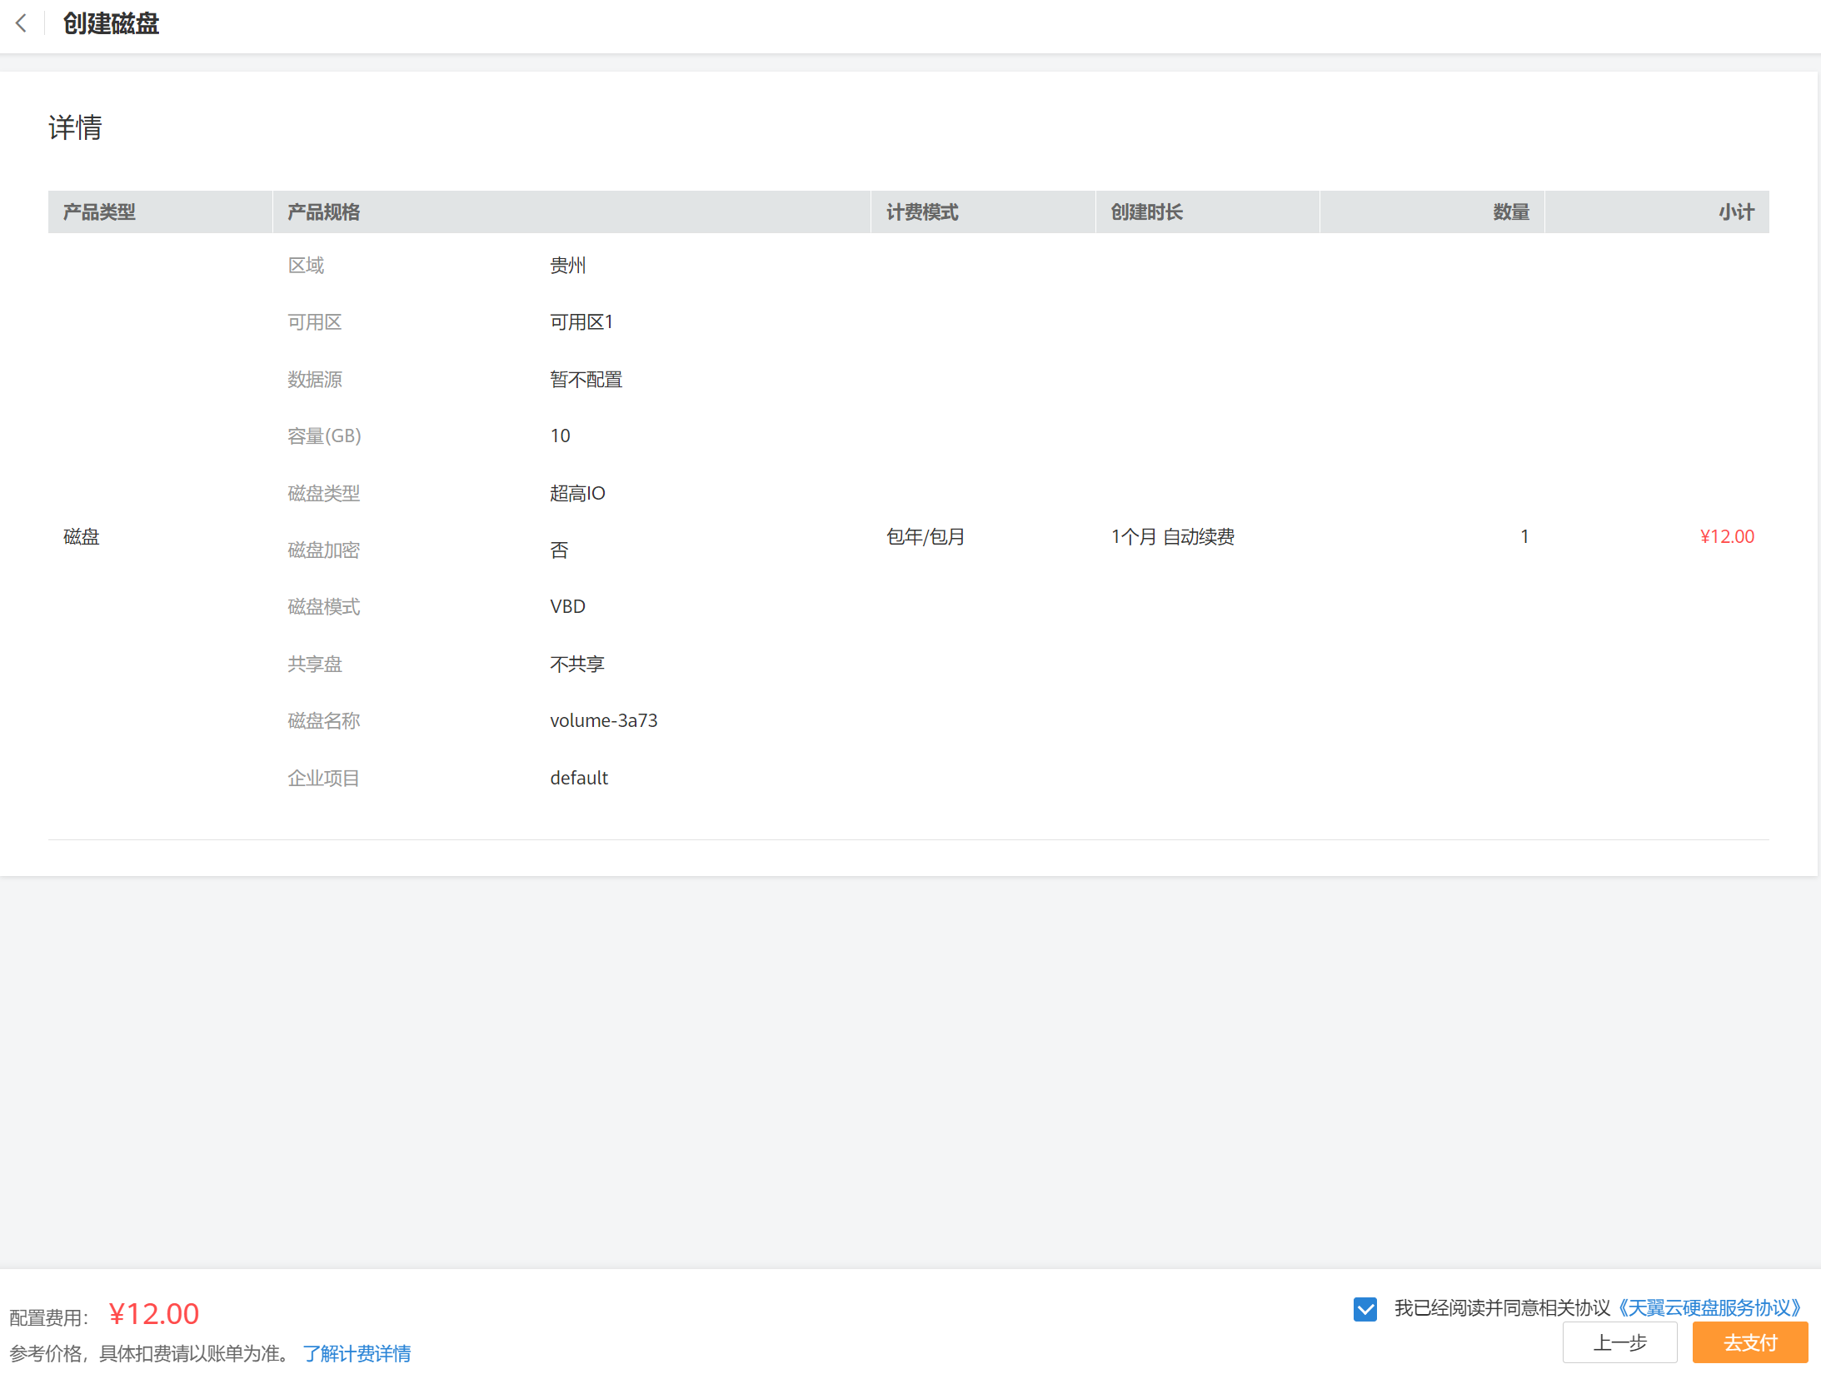This screenshot has height=1374, width=1821.
Task: Click the 小计 column header
Action: click(1736, 212)
